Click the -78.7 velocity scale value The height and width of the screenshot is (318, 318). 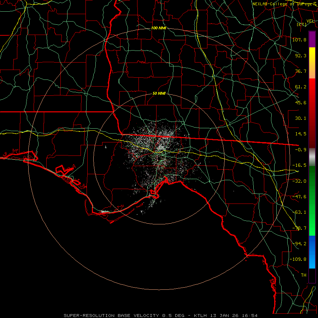click(299, 228)
